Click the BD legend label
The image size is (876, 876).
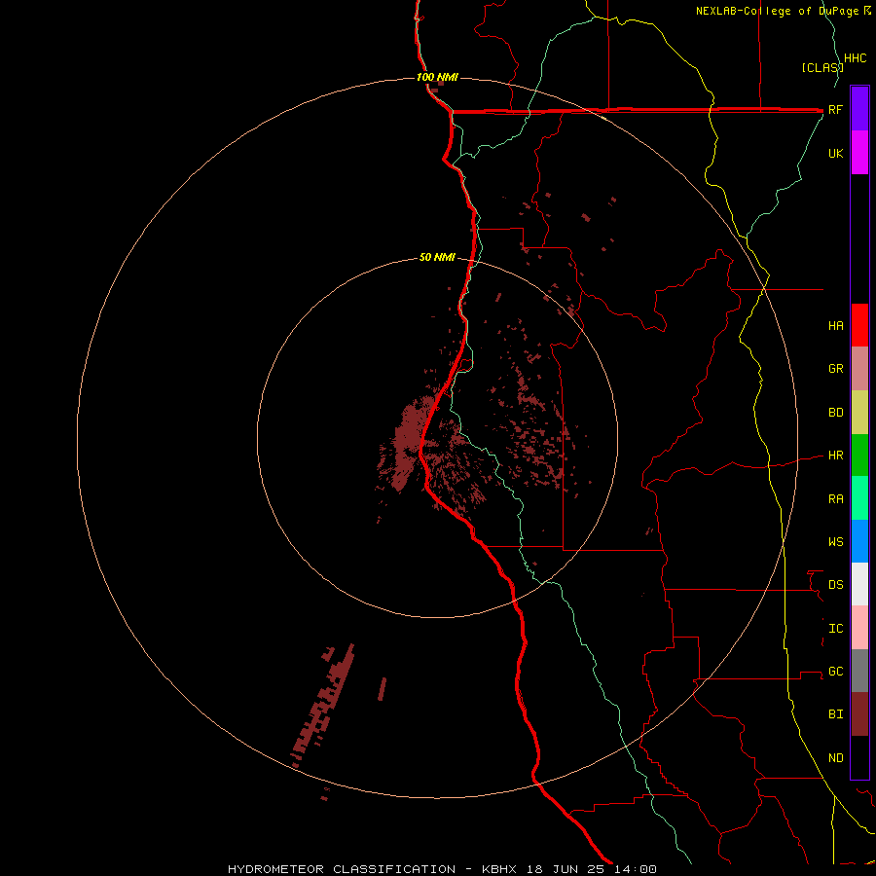835,413
